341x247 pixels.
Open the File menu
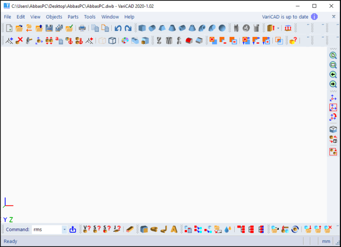[x=7, y=17]
